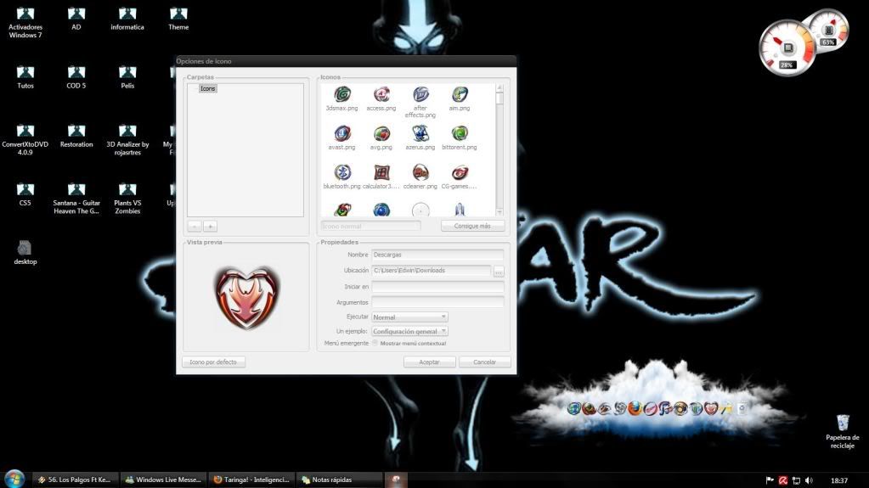Switch to Windows Live Messenger in taskbar
The image size is (869, 488).
coord(163,480)
